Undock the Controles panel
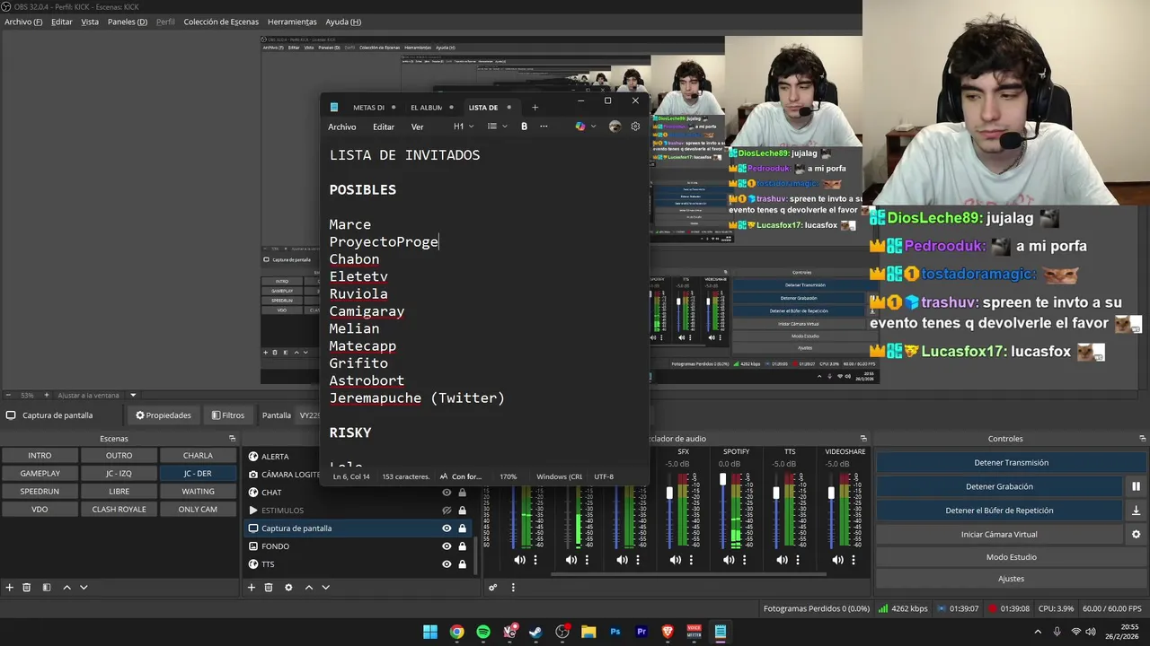This screenshot has height=646, width=1150. tap(1142, 439)
